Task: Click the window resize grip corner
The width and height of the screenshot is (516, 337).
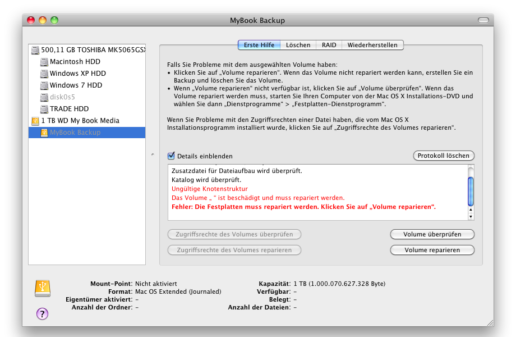Action: click(x=490, y=323)
